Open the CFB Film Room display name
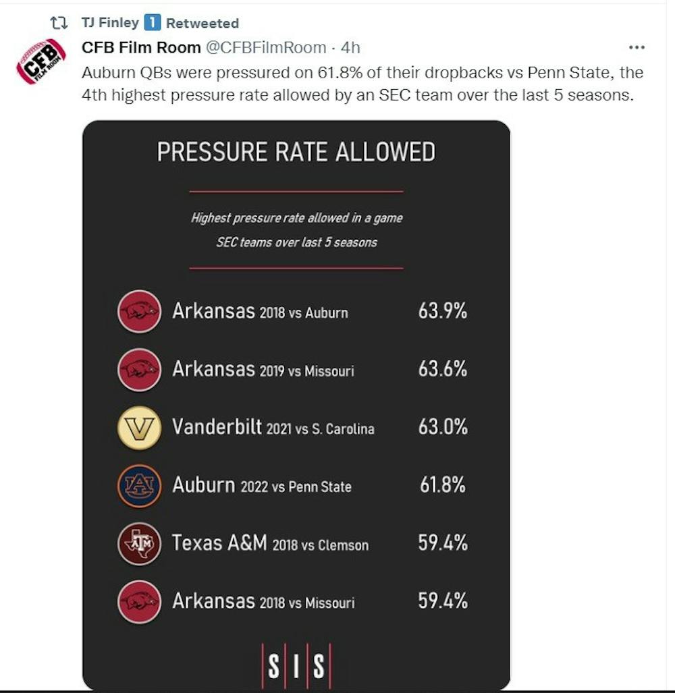Screen dimensions: 675x693 [x=141, y=47]
